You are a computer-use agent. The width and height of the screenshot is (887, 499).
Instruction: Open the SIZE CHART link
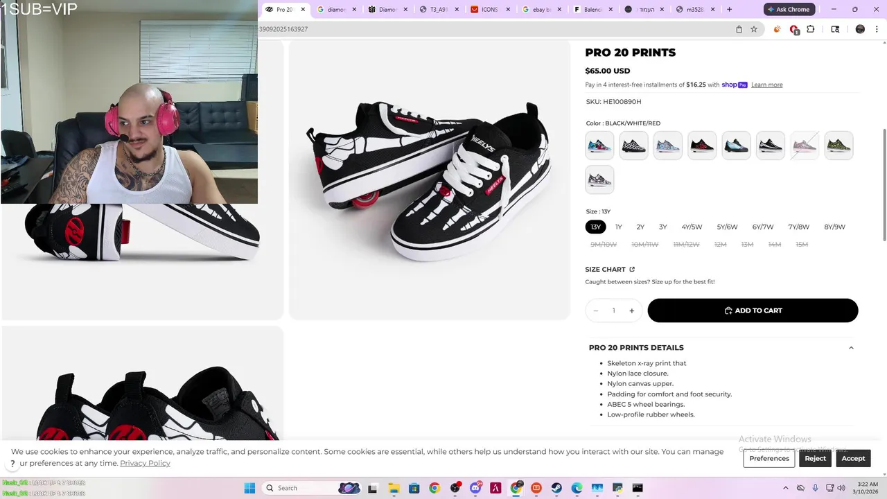pyautogui.click(x=610, y=269)
